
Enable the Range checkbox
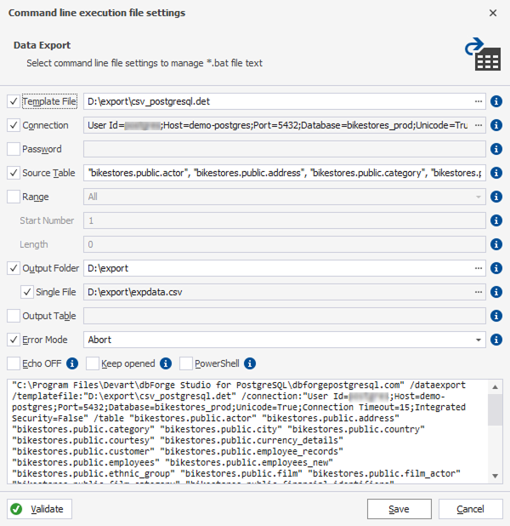click(x=14, y=197)
